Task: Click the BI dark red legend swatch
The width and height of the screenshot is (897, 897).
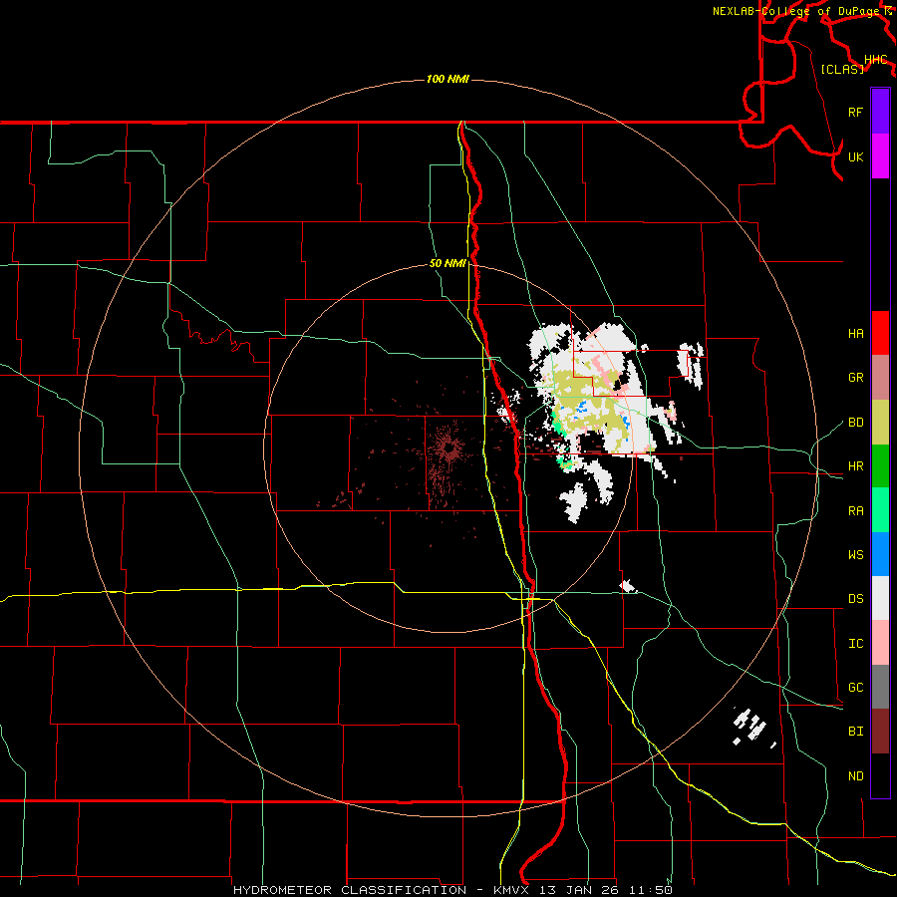Action: click(880, 732)
